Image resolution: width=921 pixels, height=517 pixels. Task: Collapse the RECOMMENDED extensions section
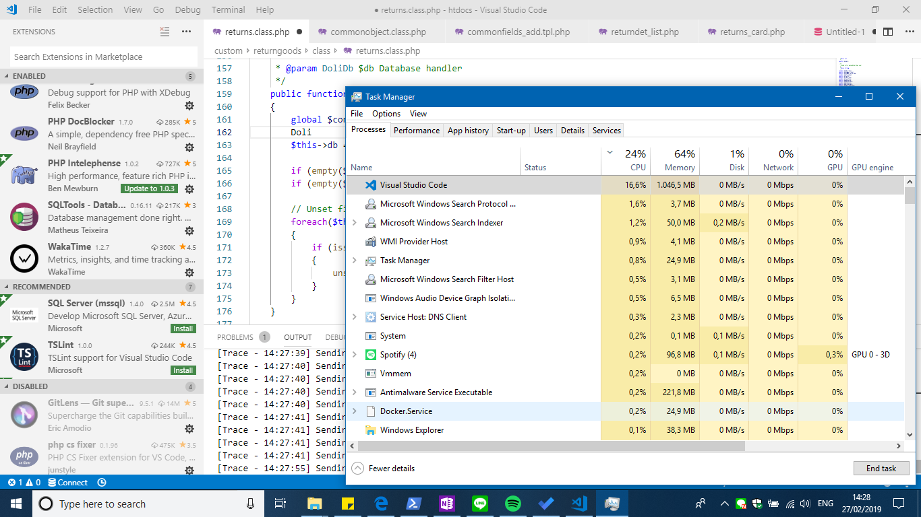pyautogui.click(x=101, y=287)
